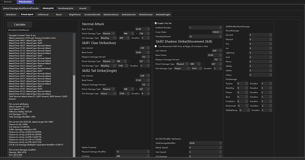305x160 pixels.
Task: Switch to NonMasteryPet tab
Action: pyautogui.click(x=65, y=8)
